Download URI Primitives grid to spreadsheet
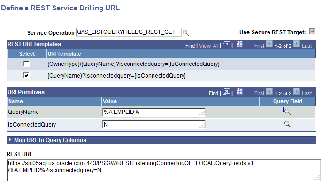 (x=239, y=91)
